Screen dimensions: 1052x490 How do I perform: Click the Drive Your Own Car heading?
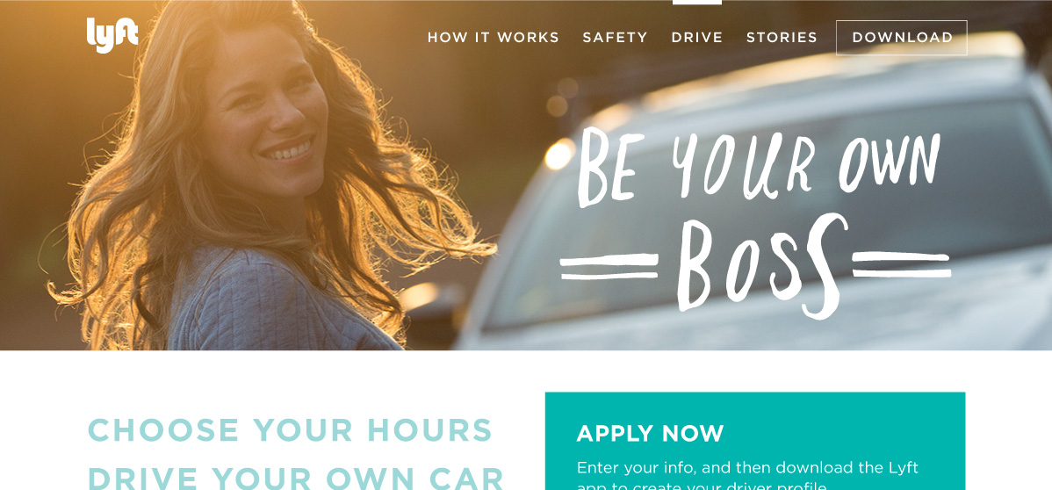(296, 477)
